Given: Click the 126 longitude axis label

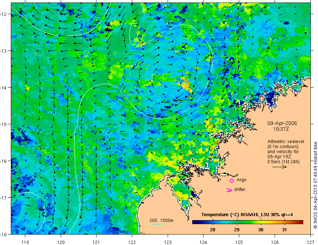Looking at the screenshot, I should (275, 242).
